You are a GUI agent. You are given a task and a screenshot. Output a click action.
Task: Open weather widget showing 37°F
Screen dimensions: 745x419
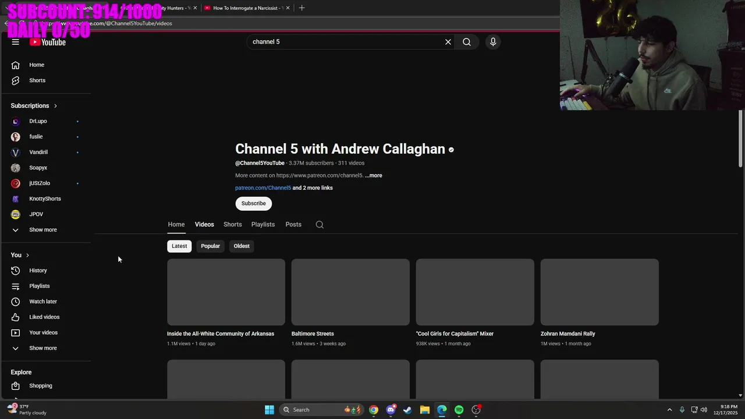27,410
